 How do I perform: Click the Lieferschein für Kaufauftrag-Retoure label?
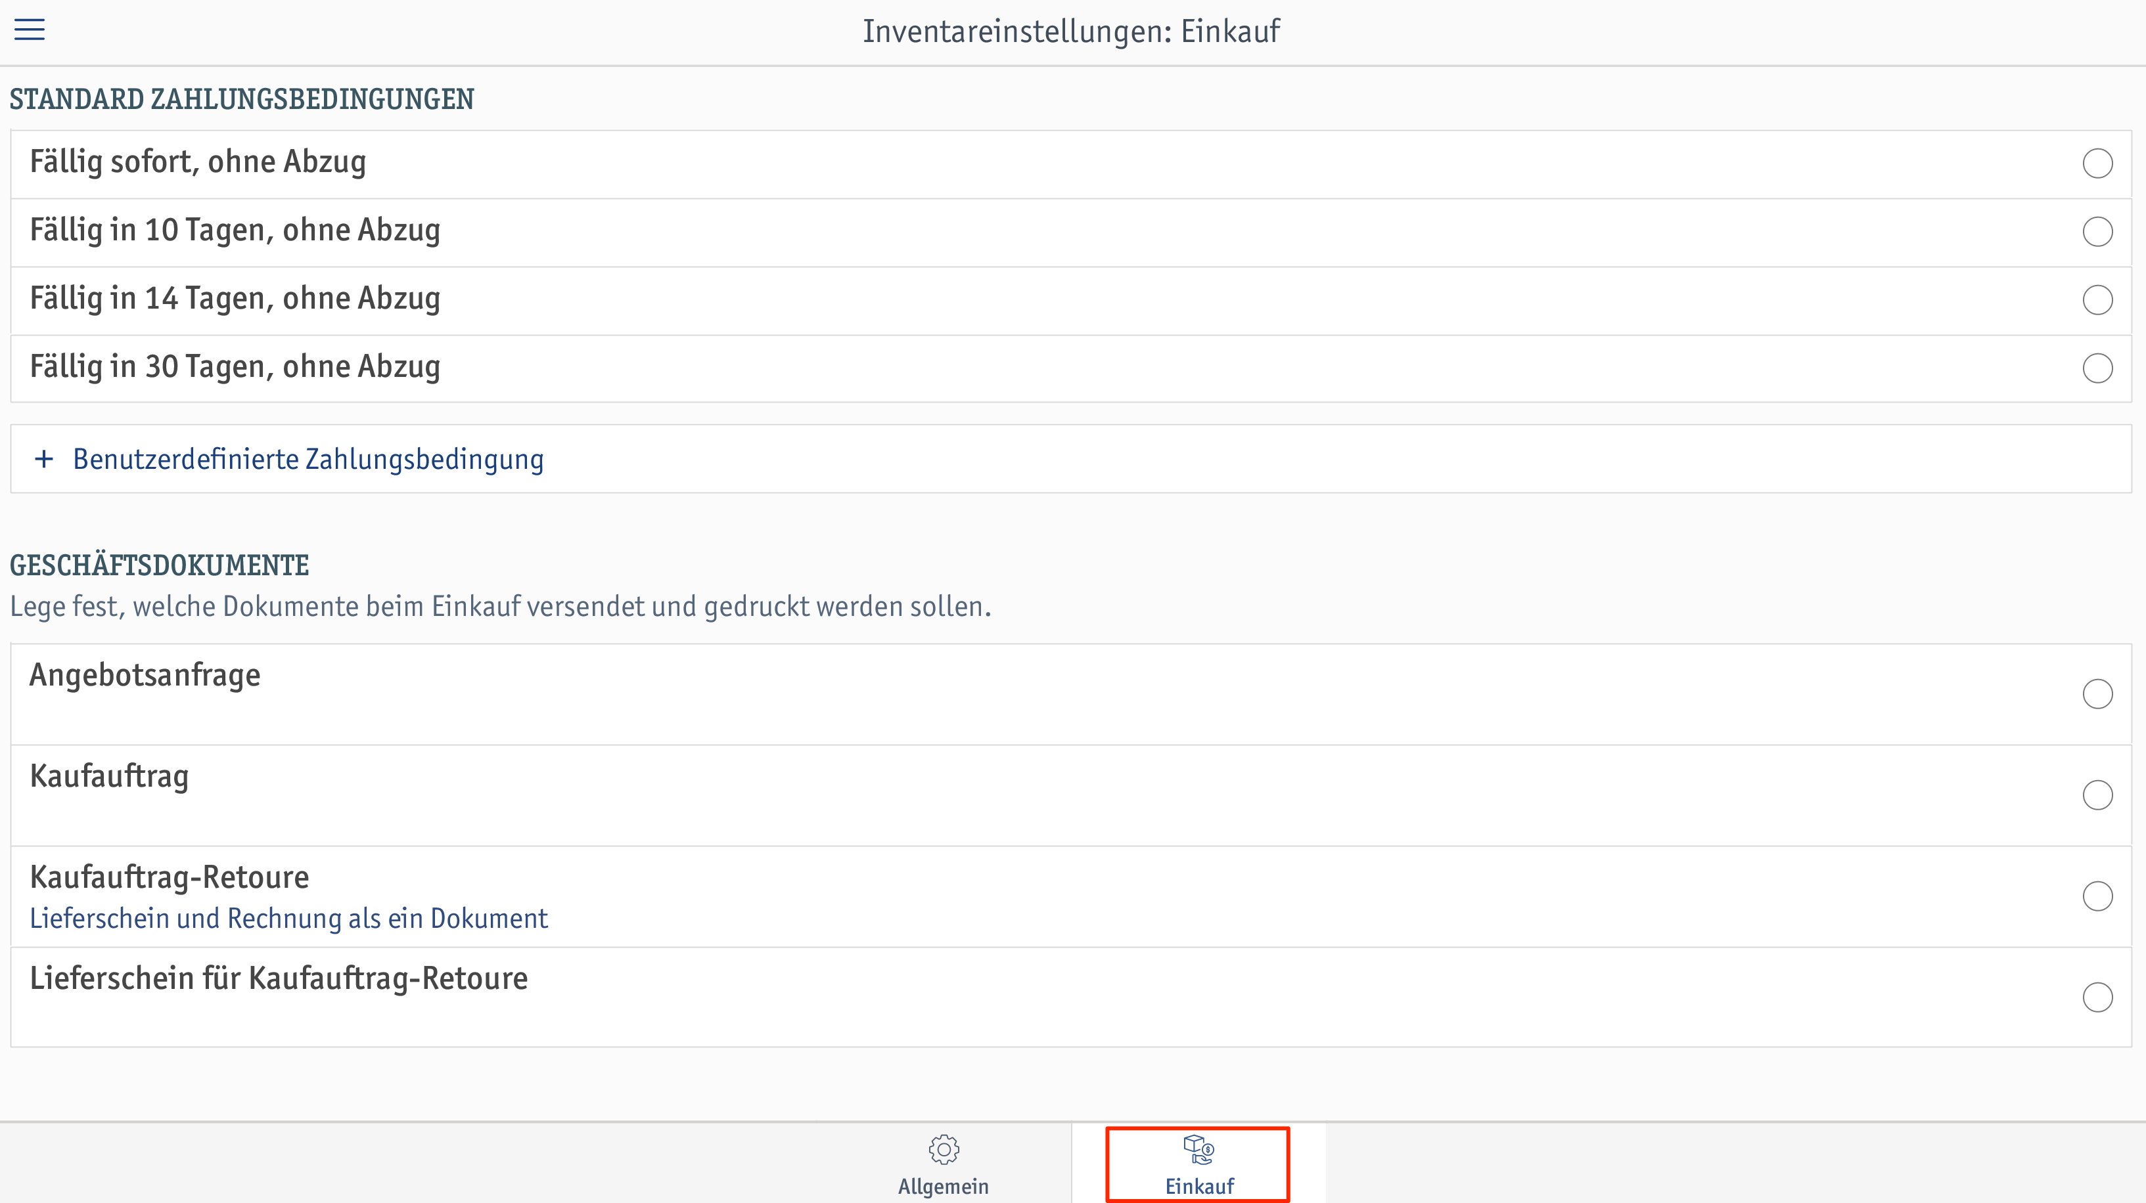[x=278, y=978]
